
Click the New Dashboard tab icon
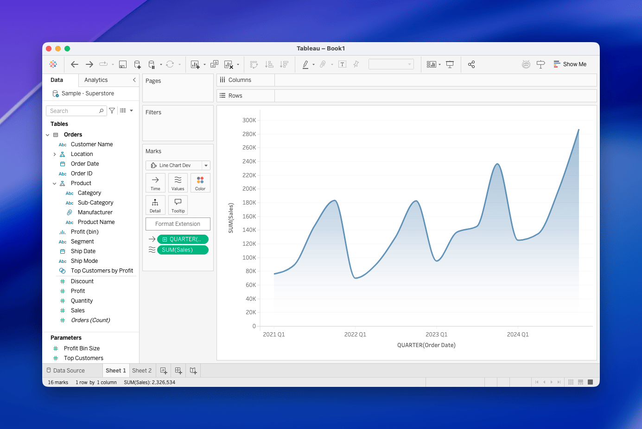178,371
